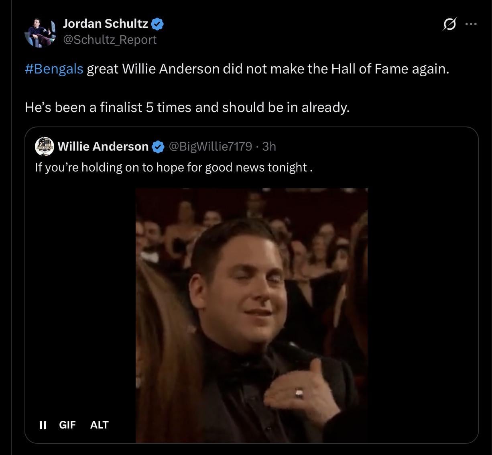
Task: Click Jordan Schultz's blue verified badge
Action: tap(157, 24)
